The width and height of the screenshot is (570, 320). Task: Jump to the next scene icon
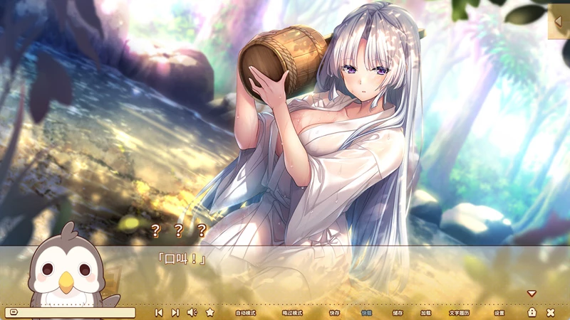175,312
